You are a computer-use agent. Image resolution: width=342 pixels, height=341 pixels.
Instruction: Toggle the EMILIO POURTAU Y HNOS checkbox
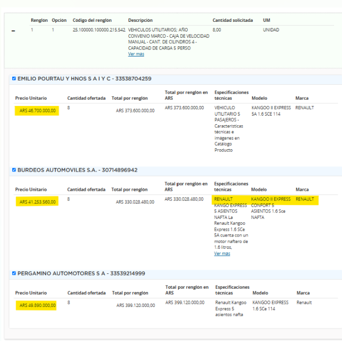pyautogui.click(x=14, y=79)
